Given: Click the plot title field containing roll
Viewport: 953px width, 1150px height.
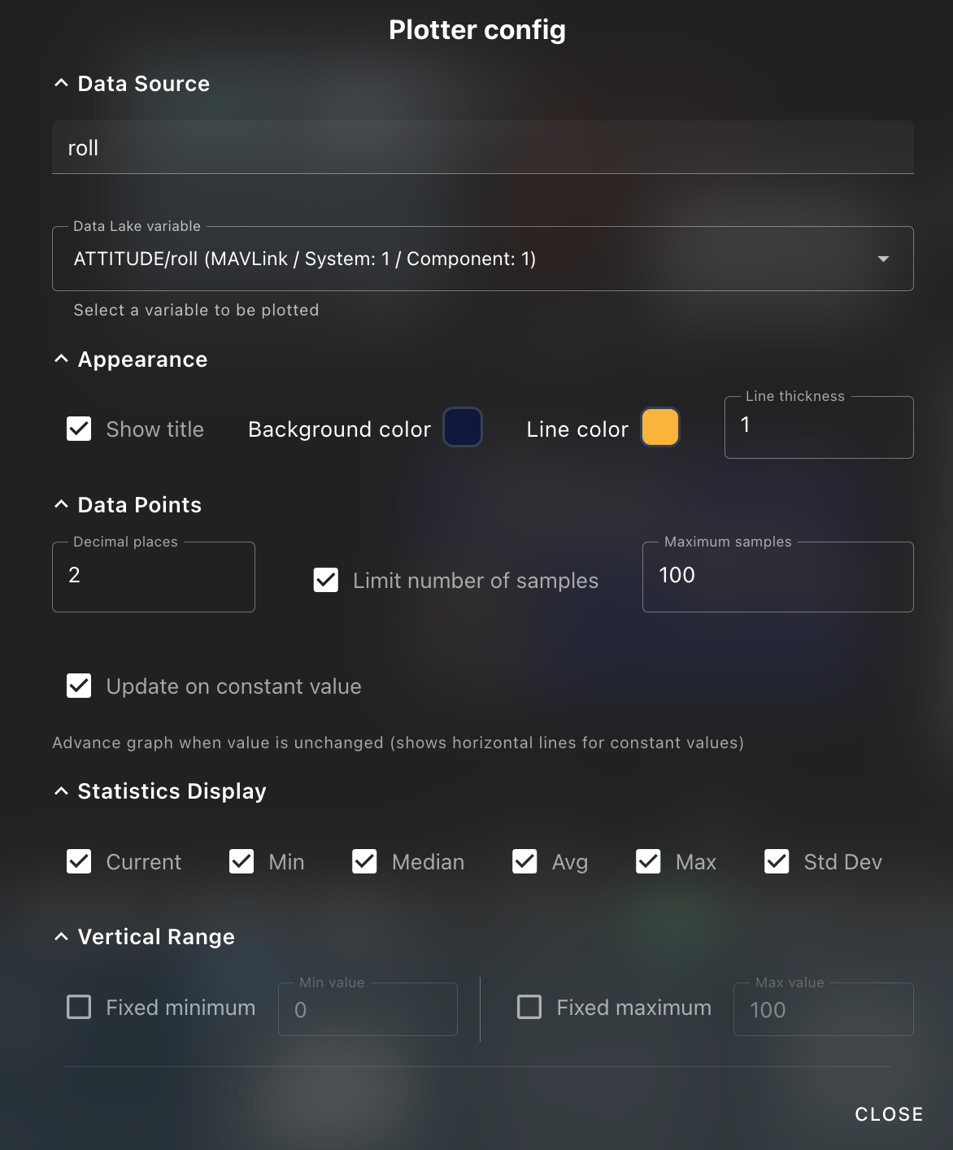Looking at the screenshot, I should coord(482,148).
